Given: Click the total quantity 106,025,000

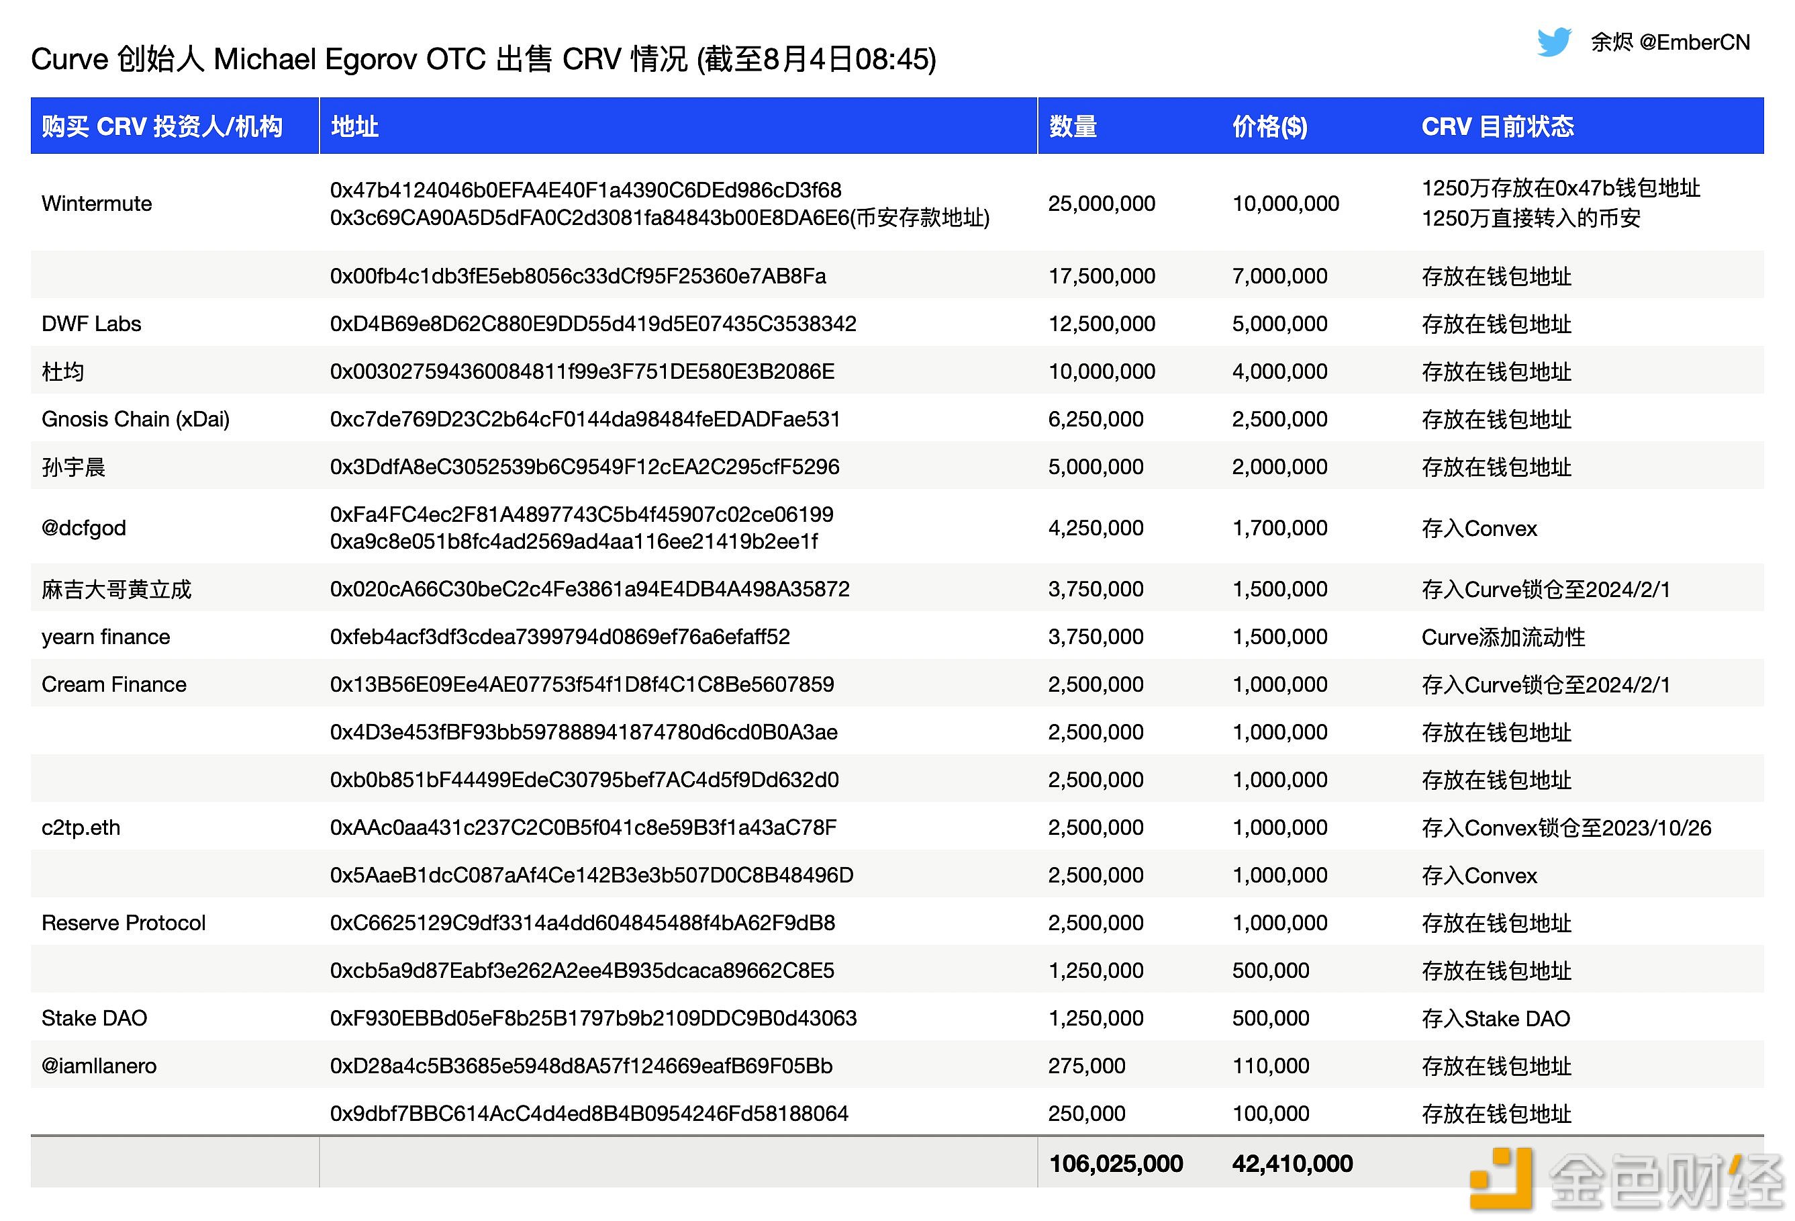Looking at the screenshot, I should [x=1115, y=1165].
